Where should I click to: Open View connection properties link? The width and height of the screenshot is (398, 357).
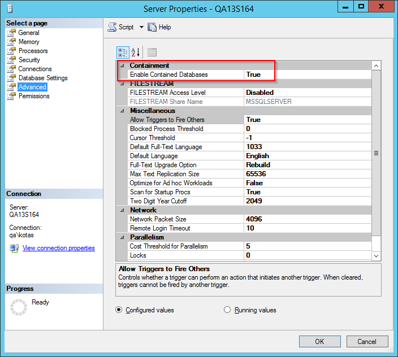58,248
